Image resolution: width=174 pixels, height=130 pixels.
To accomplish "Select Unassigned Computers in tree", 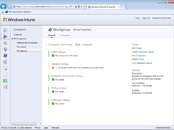I will click(x=27, y=43).
